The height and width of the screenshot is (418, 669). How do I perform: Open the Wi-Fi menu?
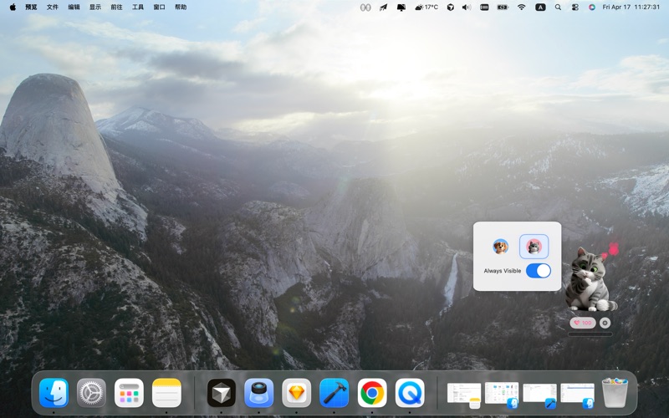521,8
